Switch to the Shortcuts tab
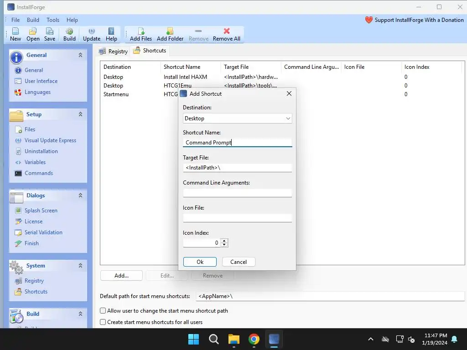Image resolution: width=467 pixels, height=350 pixels. point(150,51)
